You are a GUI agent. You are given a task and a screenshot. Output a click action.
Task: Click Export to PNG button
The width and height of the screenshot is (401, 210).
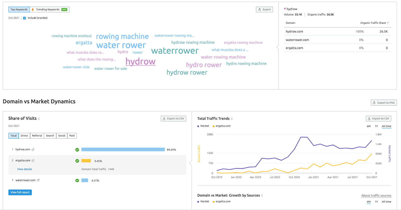point(384,103)
